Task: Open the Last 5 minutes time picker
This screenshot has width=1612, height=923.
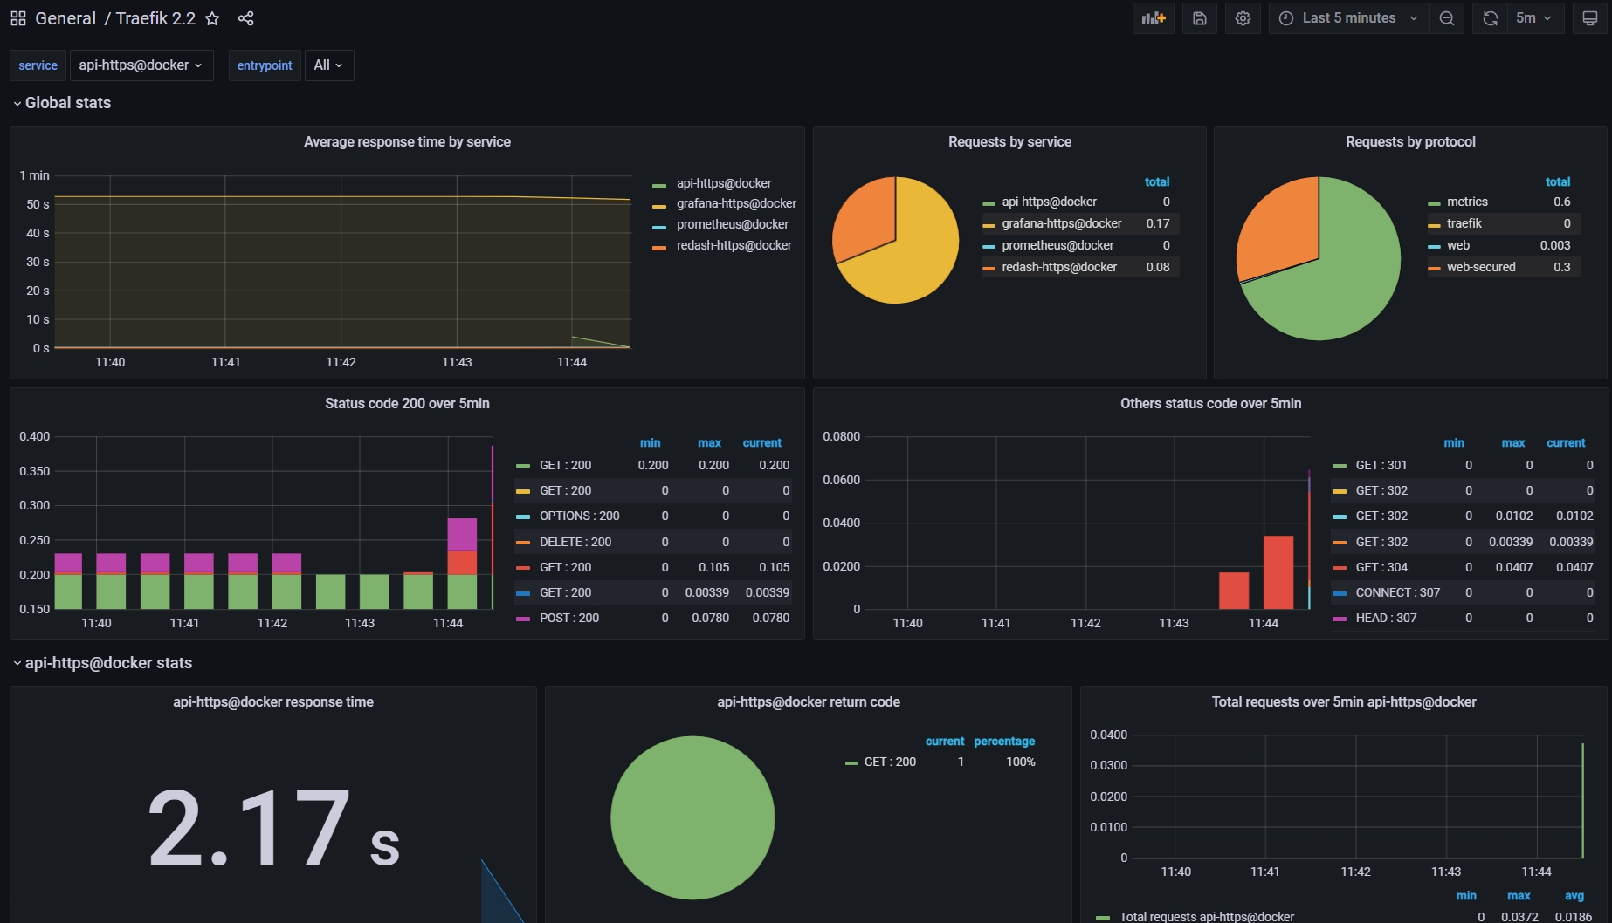Action: click(x=1348, y=18)
